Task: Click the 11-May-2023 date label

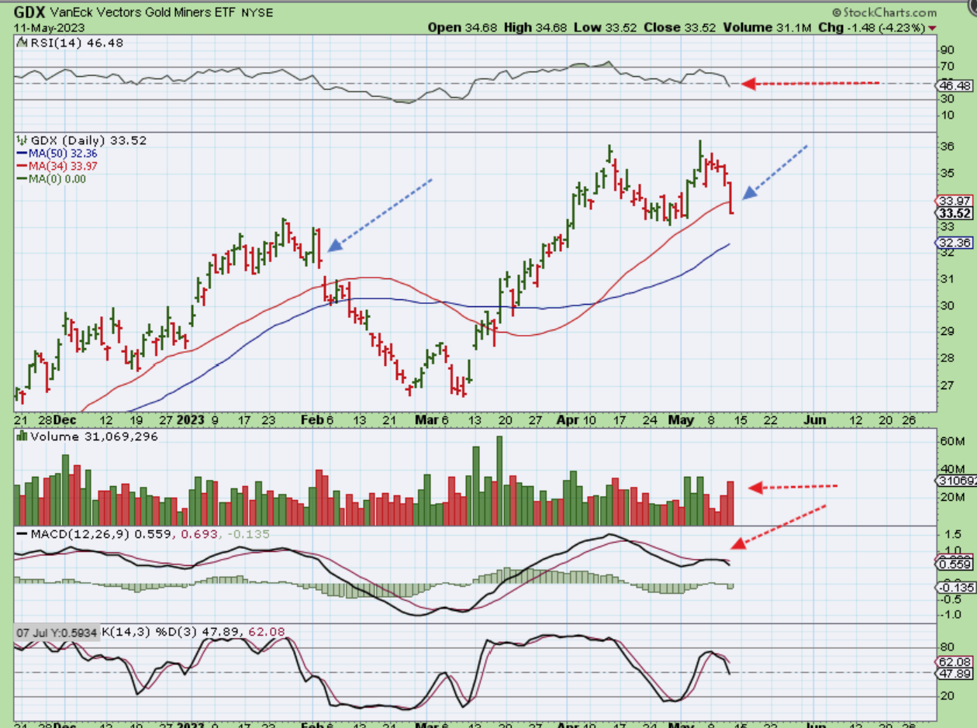Action: tap(50, 27)
